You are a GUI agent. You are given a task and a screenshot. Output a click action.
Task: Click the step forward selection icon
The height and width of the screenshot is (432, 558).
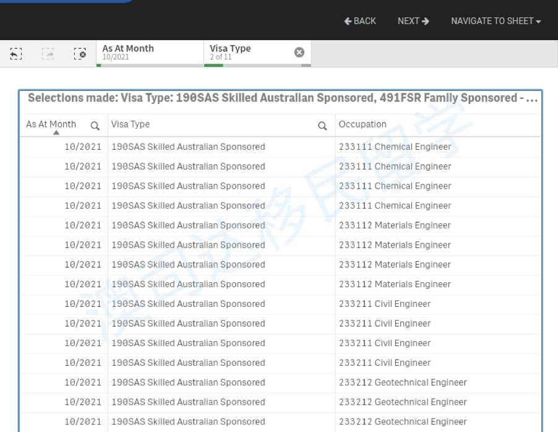click(48, 54)
